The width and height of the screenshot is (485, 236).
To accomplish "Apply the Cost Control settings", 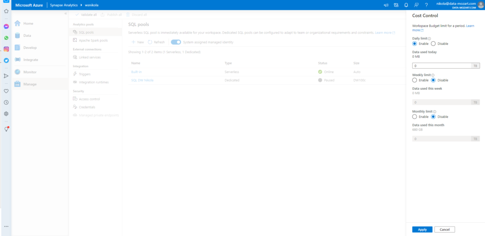I will pyautogui.click(x=422, y=229).
